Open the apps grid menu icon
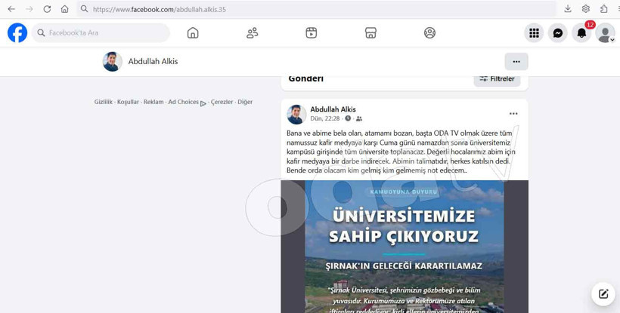This screenshot has height=313, width=620. point(534,33)
